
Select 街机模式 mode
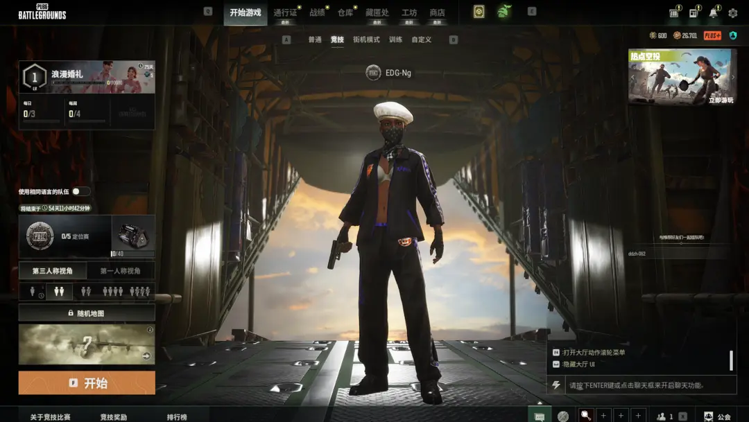[x=366, y=39]
